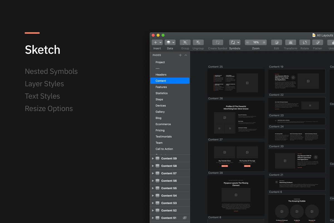Add a new page with plus icon
Screen dimensions: 334x223
(x=180, y=55)
